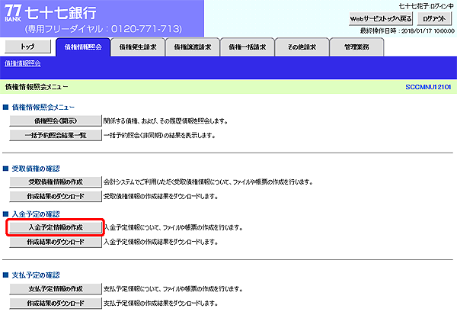The width and height of the screenshot is (457, 331).
Task: Go to 管理業務 tab
Action: (356, 47)
